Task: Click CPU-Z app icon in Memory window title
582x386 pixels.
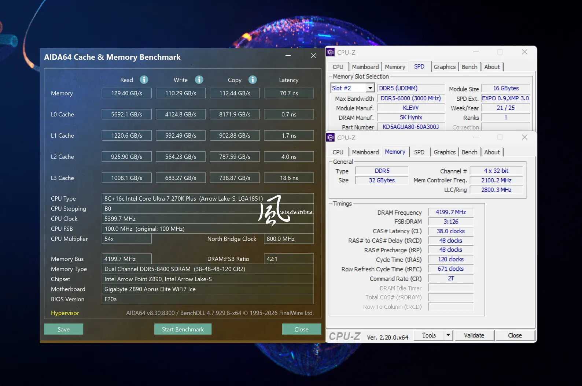Action: (x=331, y=137)
